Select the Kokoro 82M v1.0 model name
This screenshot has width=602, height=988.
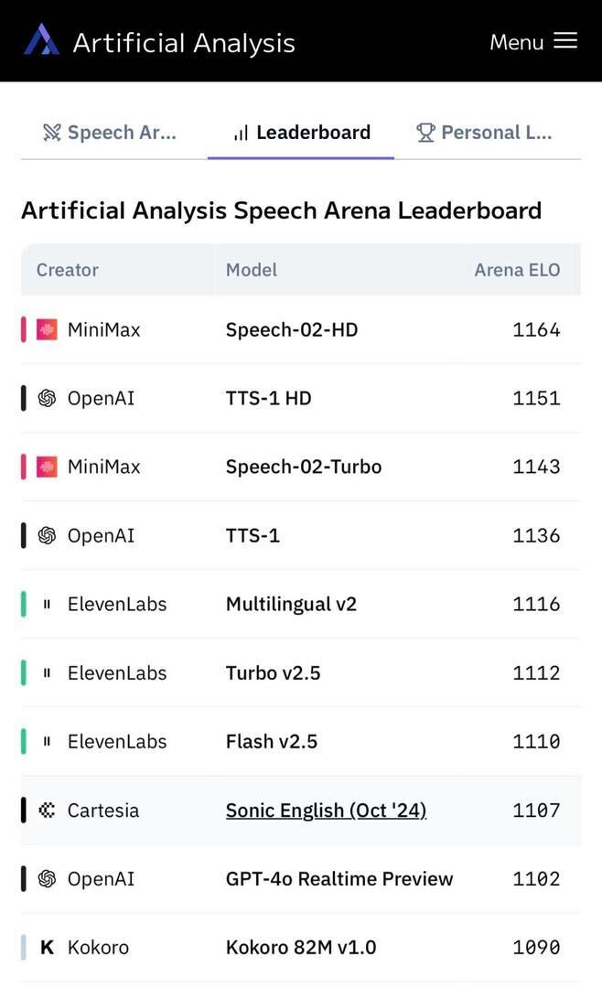click(301, 947)
